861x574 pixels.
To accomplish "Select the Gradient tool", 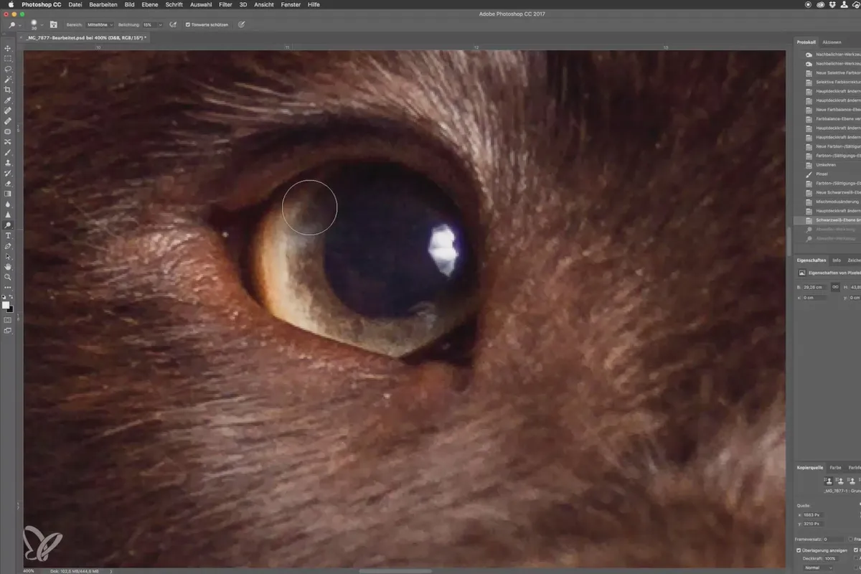I will [x=8, y=194].
